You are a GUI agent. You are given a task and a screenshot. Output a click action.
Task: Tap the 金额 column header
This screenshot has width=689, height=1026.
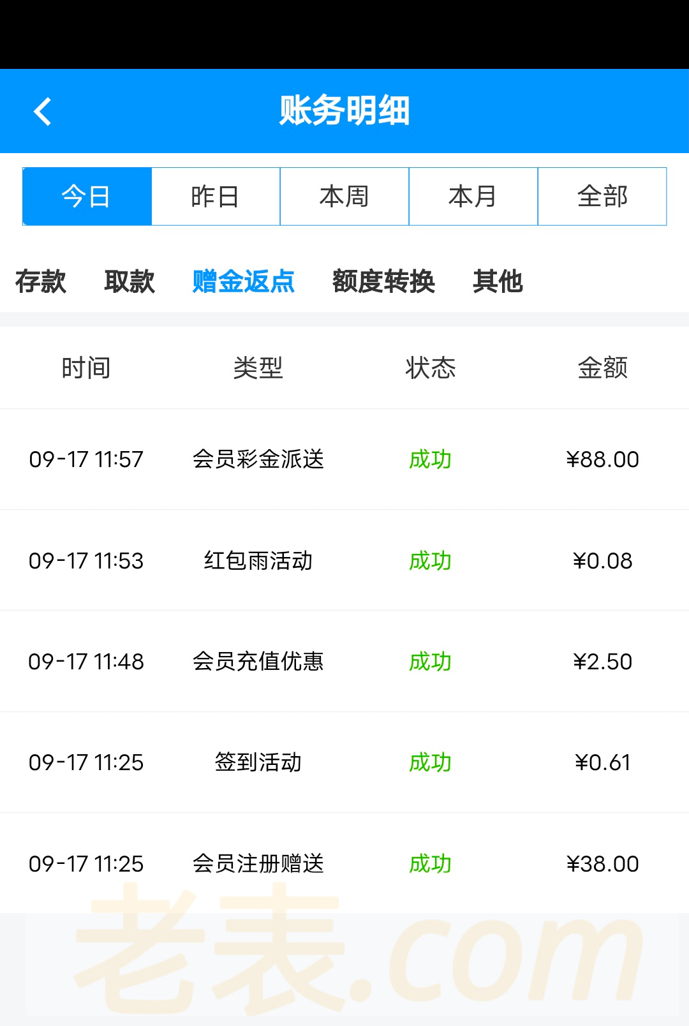pos(602,368)
